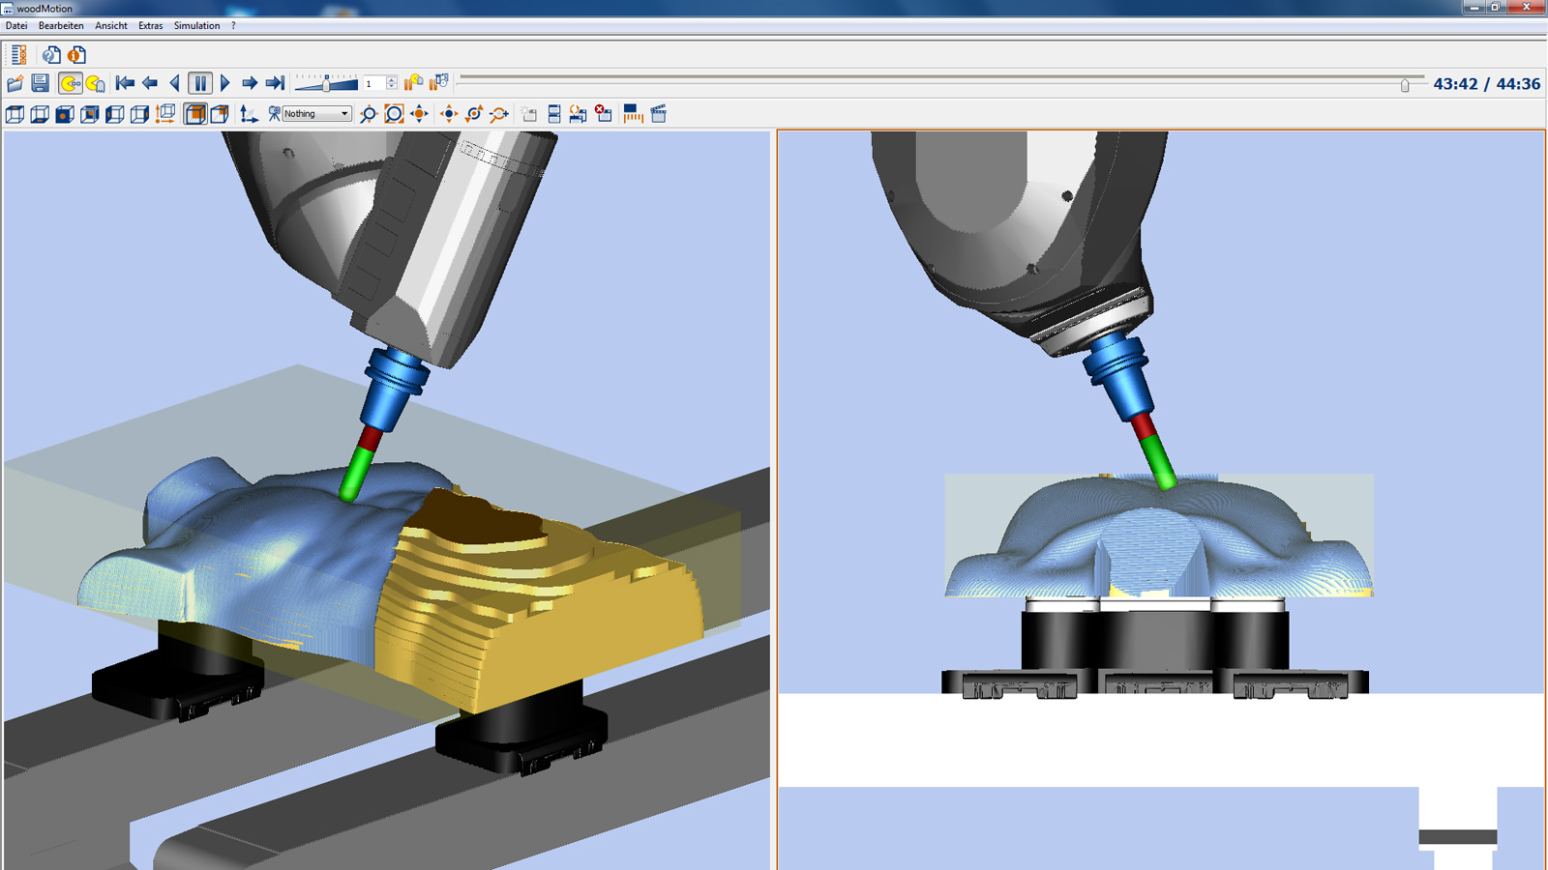The image size is (1548, 870).
Task: Click the help document icon
Action: (51, 55)
